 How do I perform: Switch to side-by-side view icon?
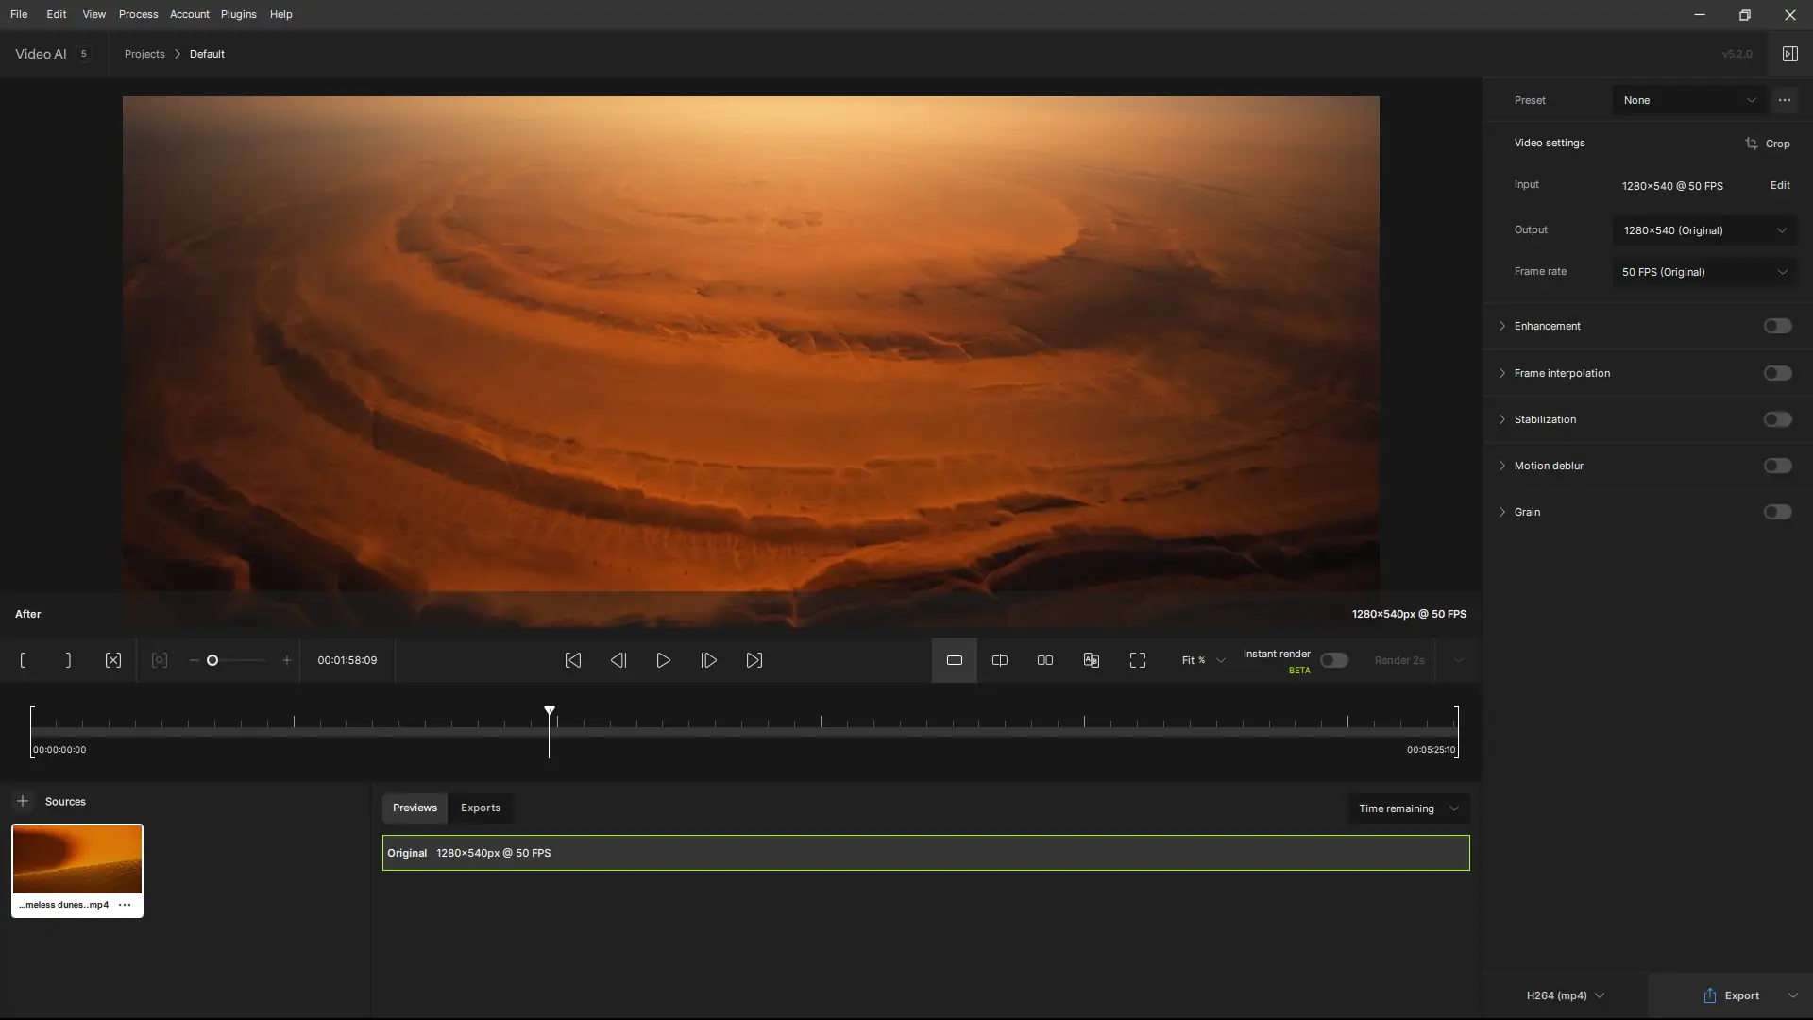click(x=1045, y=660)
